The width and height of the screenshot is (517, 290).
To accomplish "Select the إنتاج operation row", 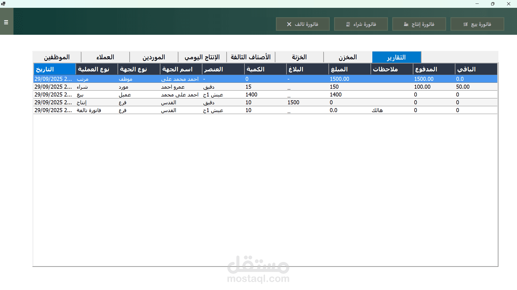I will (x=265, y=102).
